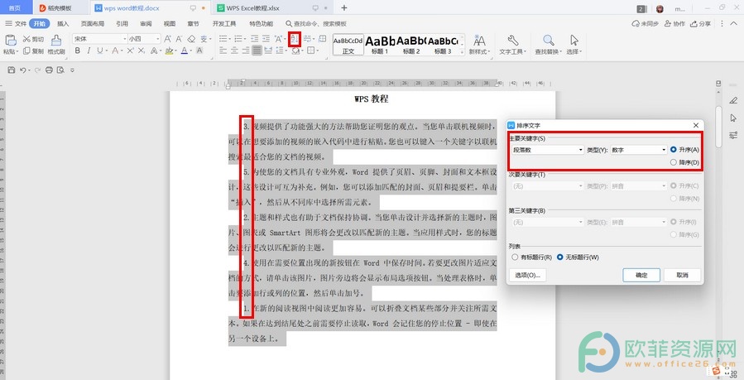744x380 pixels.
Task: Clear formatting with the eraser icon
Action: 191,39
